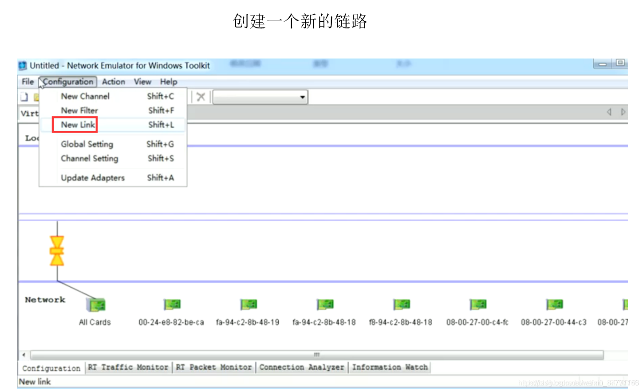Select the 08-00-27-00-c4-fc adapter icon
The height and width of the screenshot is (391, 643).
pyautogui.click(x=478, y=304)
